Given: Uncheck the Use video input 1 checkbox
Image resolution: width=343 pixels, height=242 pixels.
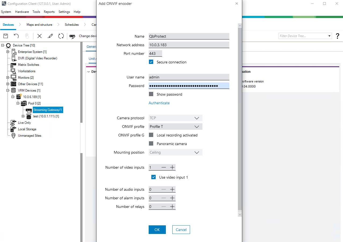Looking at the screenshot, I should point(153,177).
